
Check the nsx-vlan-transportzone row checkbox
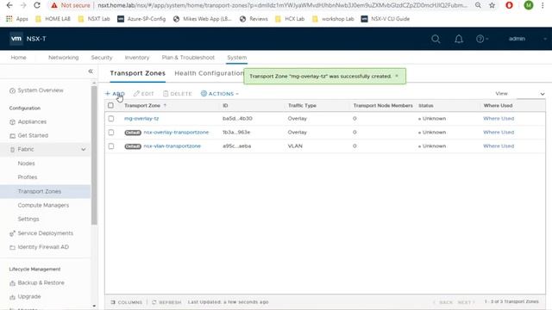(x=111, y=146)
